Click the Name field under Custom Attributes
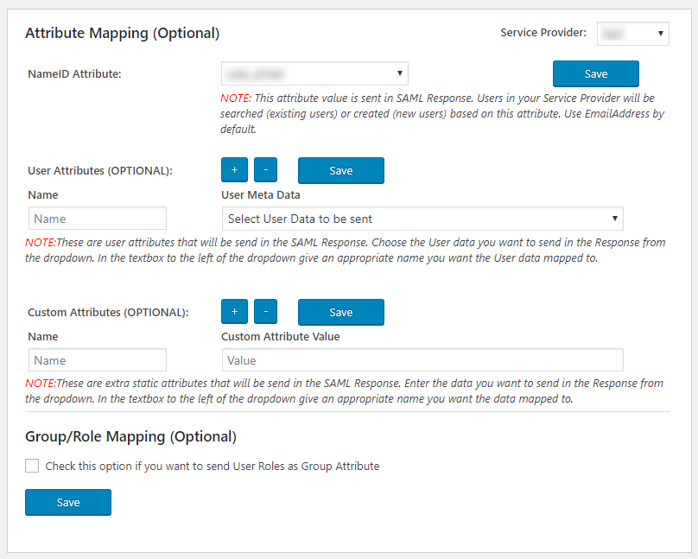698x559 pixels. (x=97, y=360)
